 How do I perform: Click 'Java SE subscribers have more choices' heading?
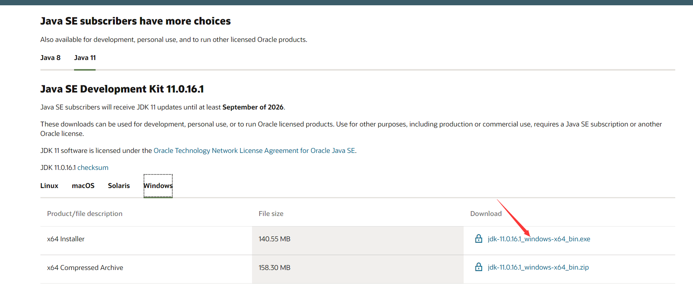click(x=135, y=21)
